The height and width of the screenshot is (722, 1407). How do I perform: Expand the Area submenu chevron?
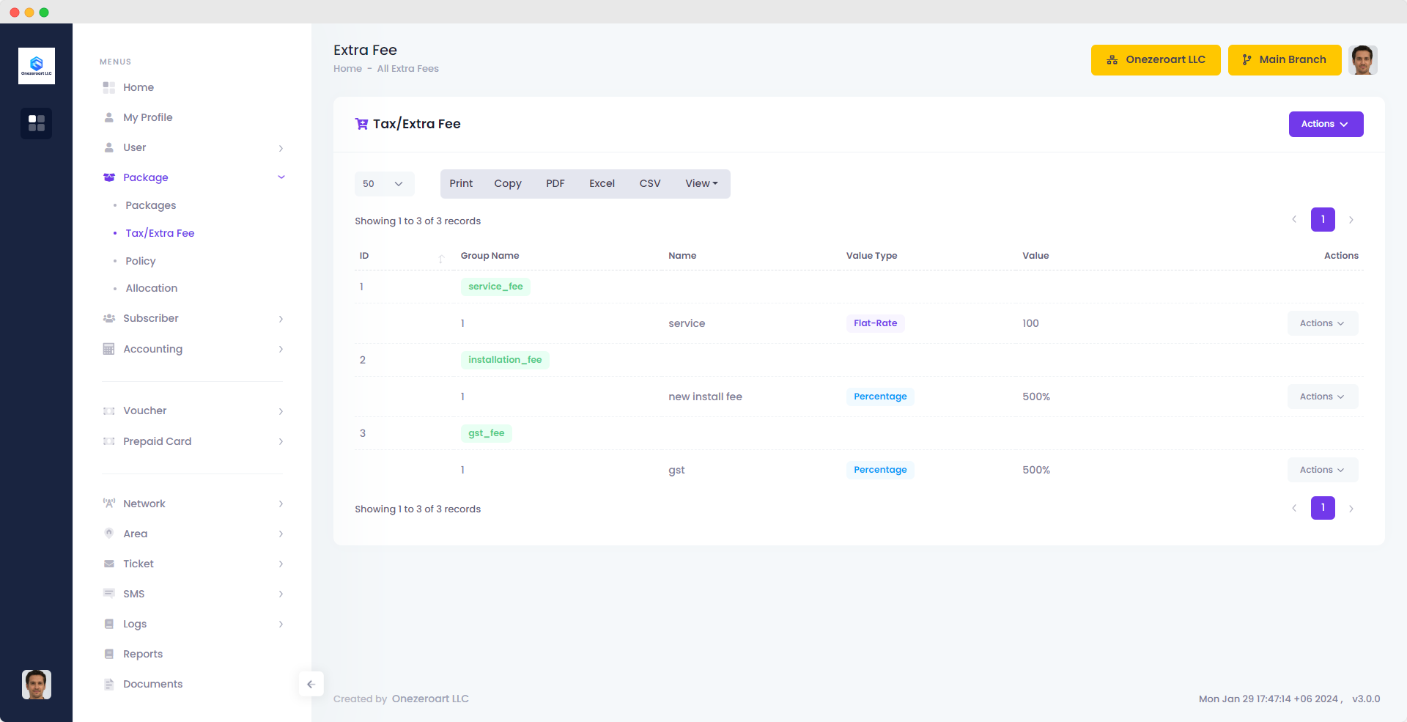click(x=281, y=534)
